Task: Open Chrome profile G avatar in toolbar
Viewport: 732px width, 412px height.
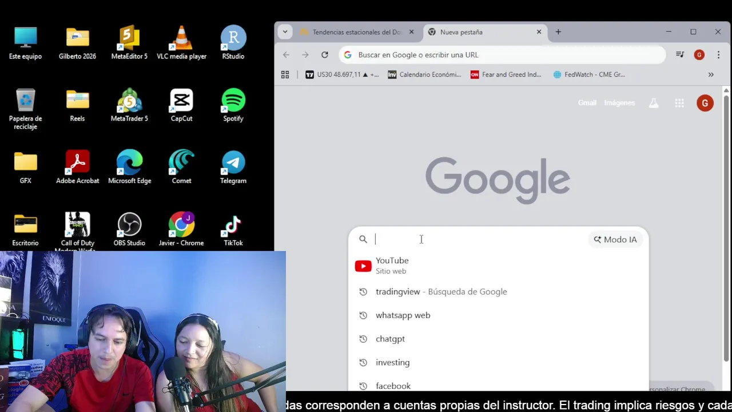Action: pos(699,55)
